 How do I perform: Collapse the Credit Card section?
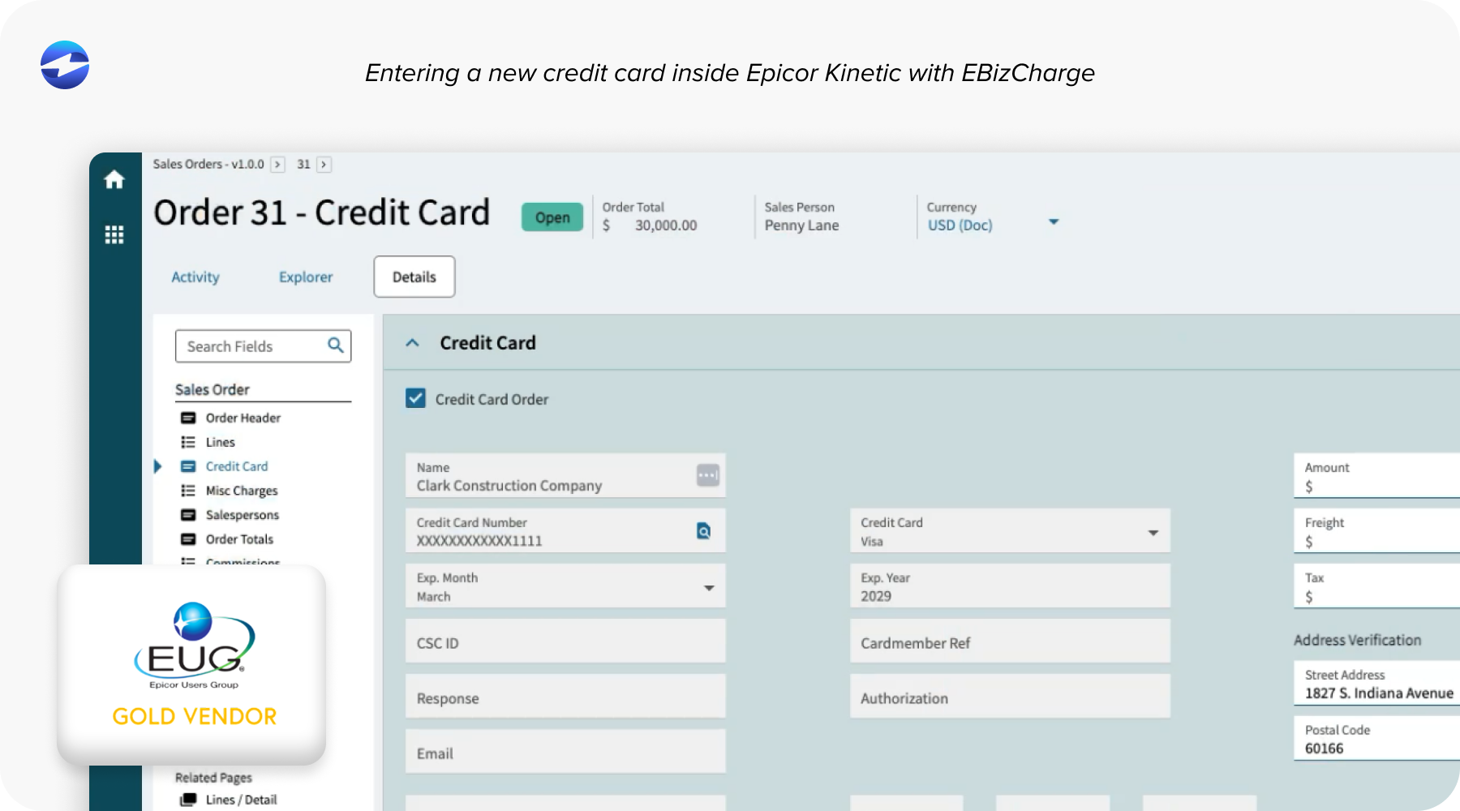click(x=413, y=343)
